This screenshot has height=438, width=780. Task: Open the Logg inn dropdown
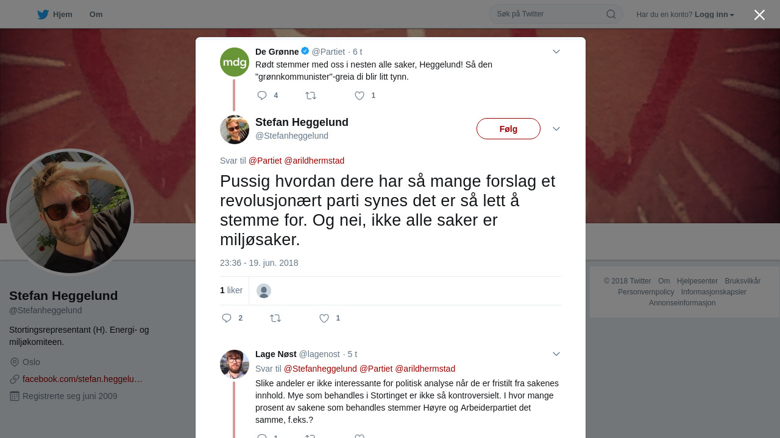coord(714,14)
